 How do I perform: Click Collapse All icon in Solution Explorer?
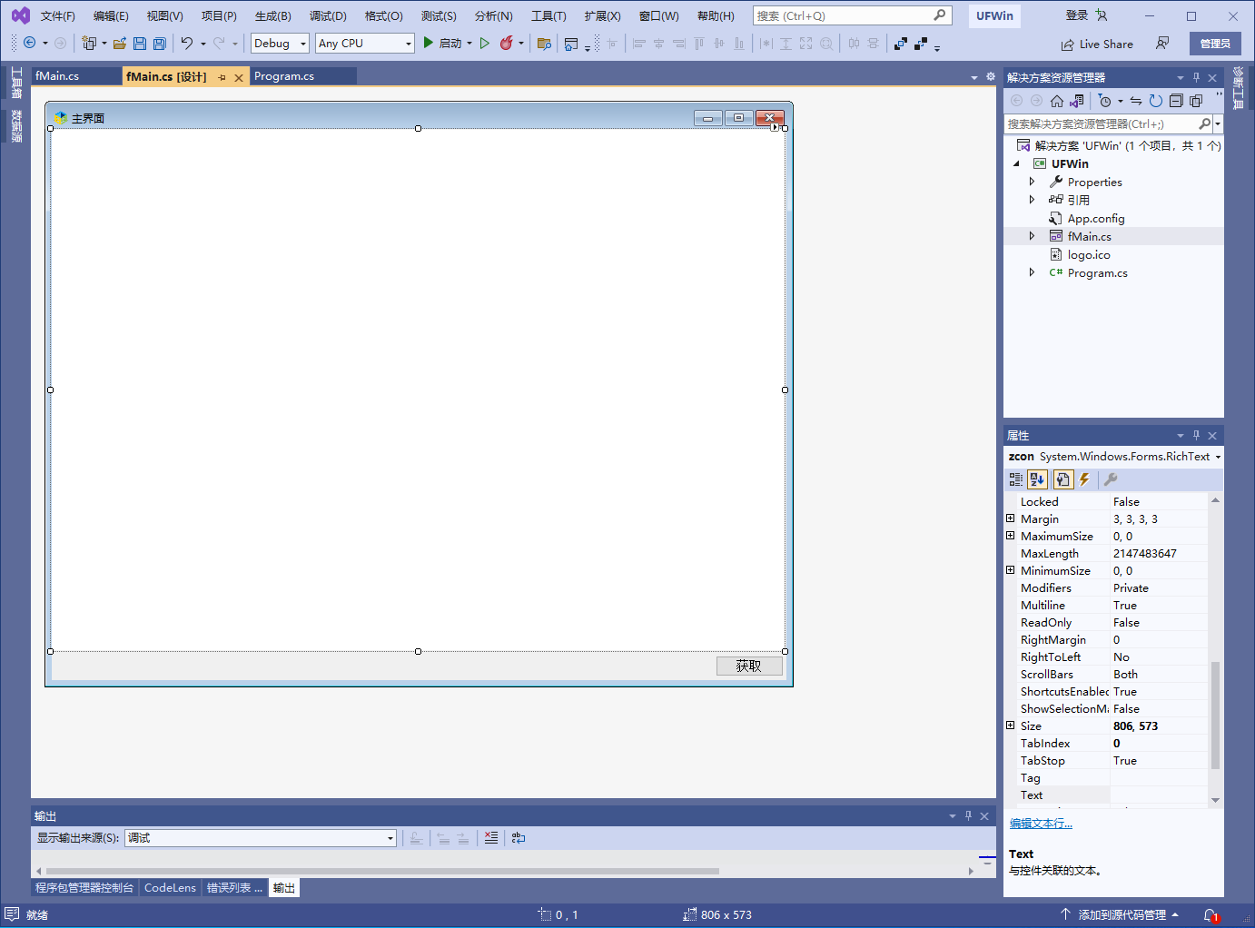pos(1176,101)
